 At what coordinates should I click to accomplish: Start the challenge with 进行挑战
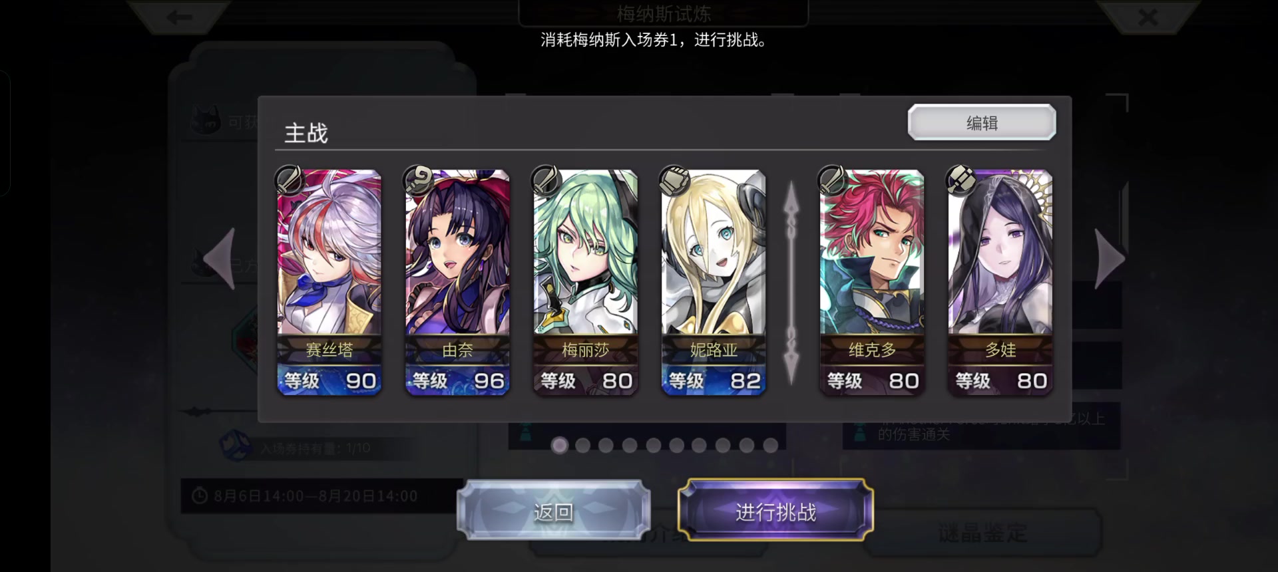point(775,511)
